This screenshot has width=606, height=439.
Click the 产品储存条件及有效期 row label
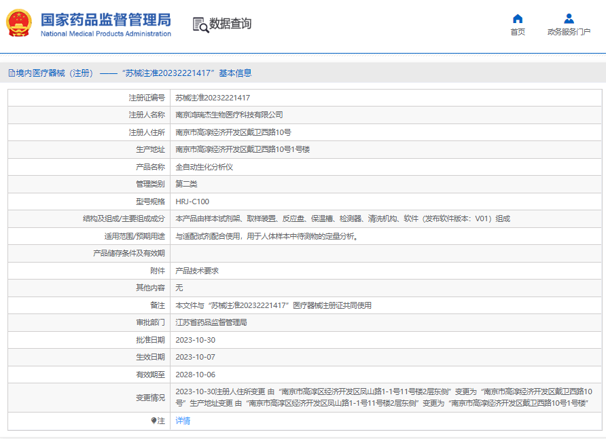[128, 253]
